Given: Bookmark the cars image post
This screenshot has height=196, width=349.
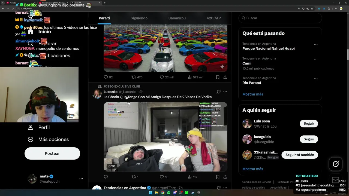Looking at the screenshot, I should 218,77.
